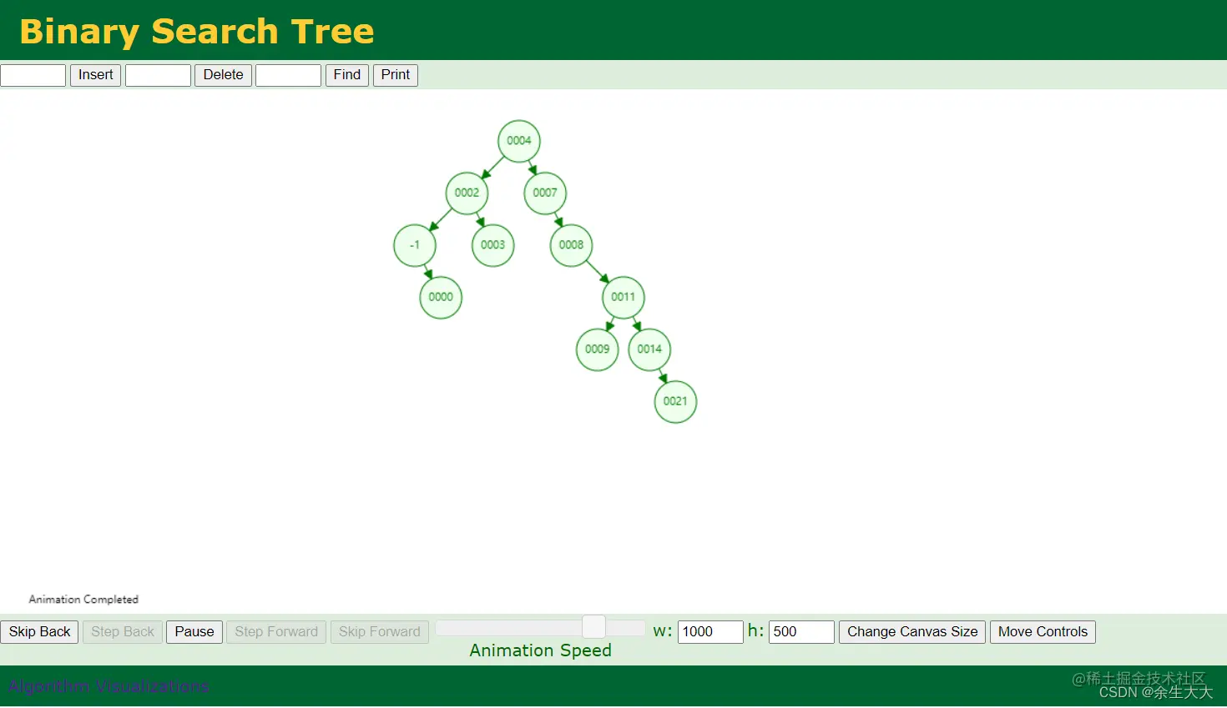
Task: Select root node 0004
Action: click(x=519, y=141)
